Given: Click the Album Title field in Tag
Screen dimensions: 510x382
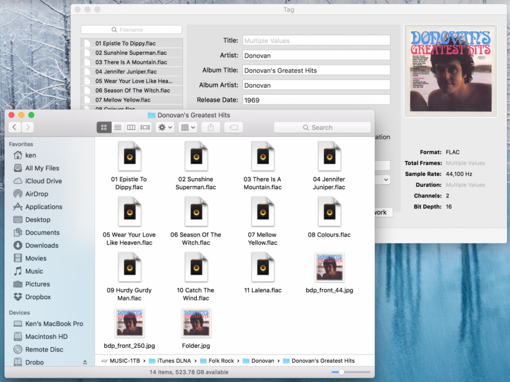Looking at the screenshot, I should [x=316, y=70].
